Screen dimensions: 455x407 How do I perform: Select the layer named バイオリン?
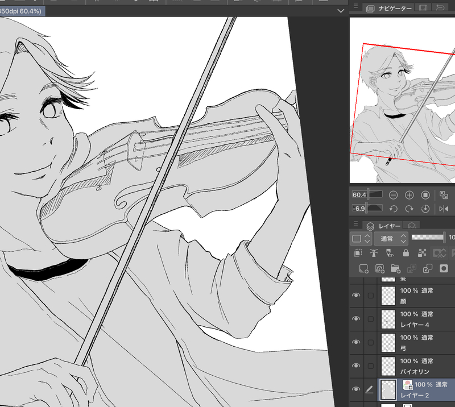pos(415,372)
